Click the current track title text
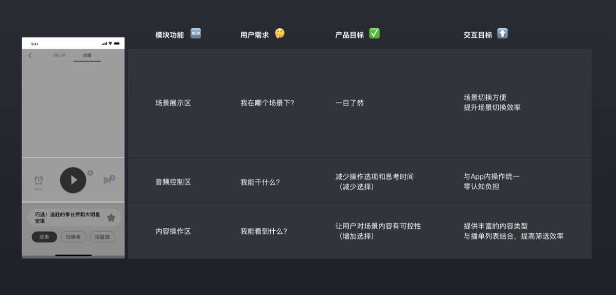This screenshot has width=616, height=295. tap(67, 218)
